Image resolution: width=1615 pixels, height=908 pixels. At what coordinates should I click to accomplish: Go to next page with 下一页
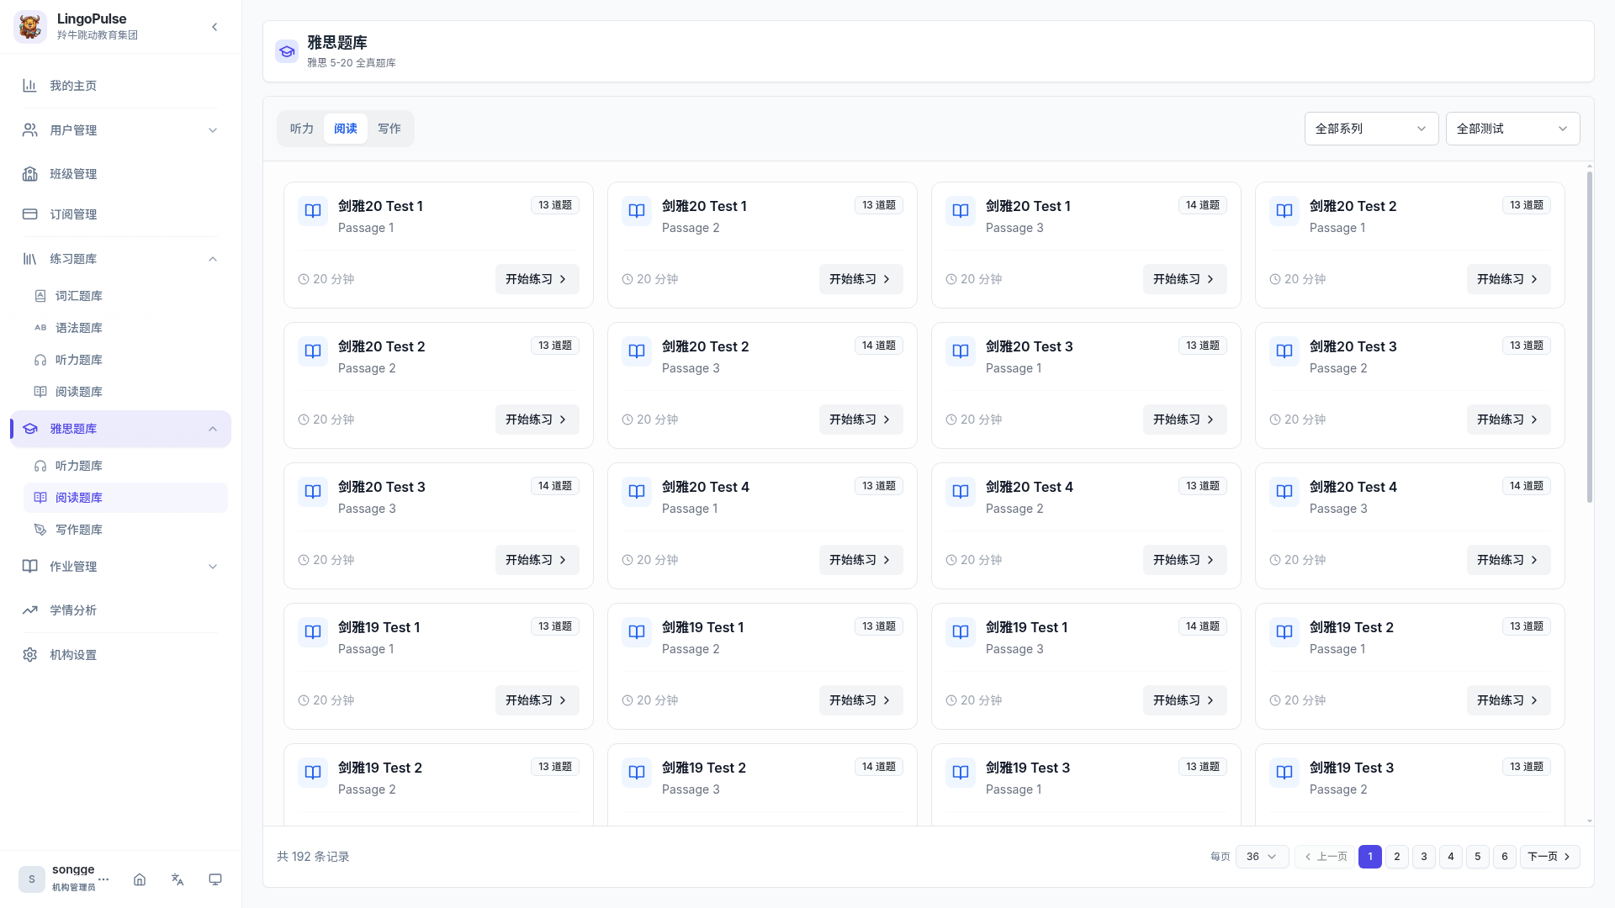coord(1549,857)
